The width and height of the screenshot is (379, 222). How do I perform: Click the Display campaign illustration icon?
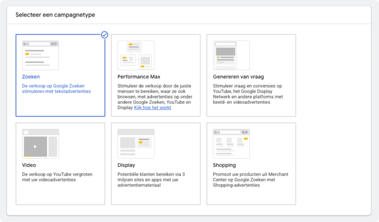point(136,144)
